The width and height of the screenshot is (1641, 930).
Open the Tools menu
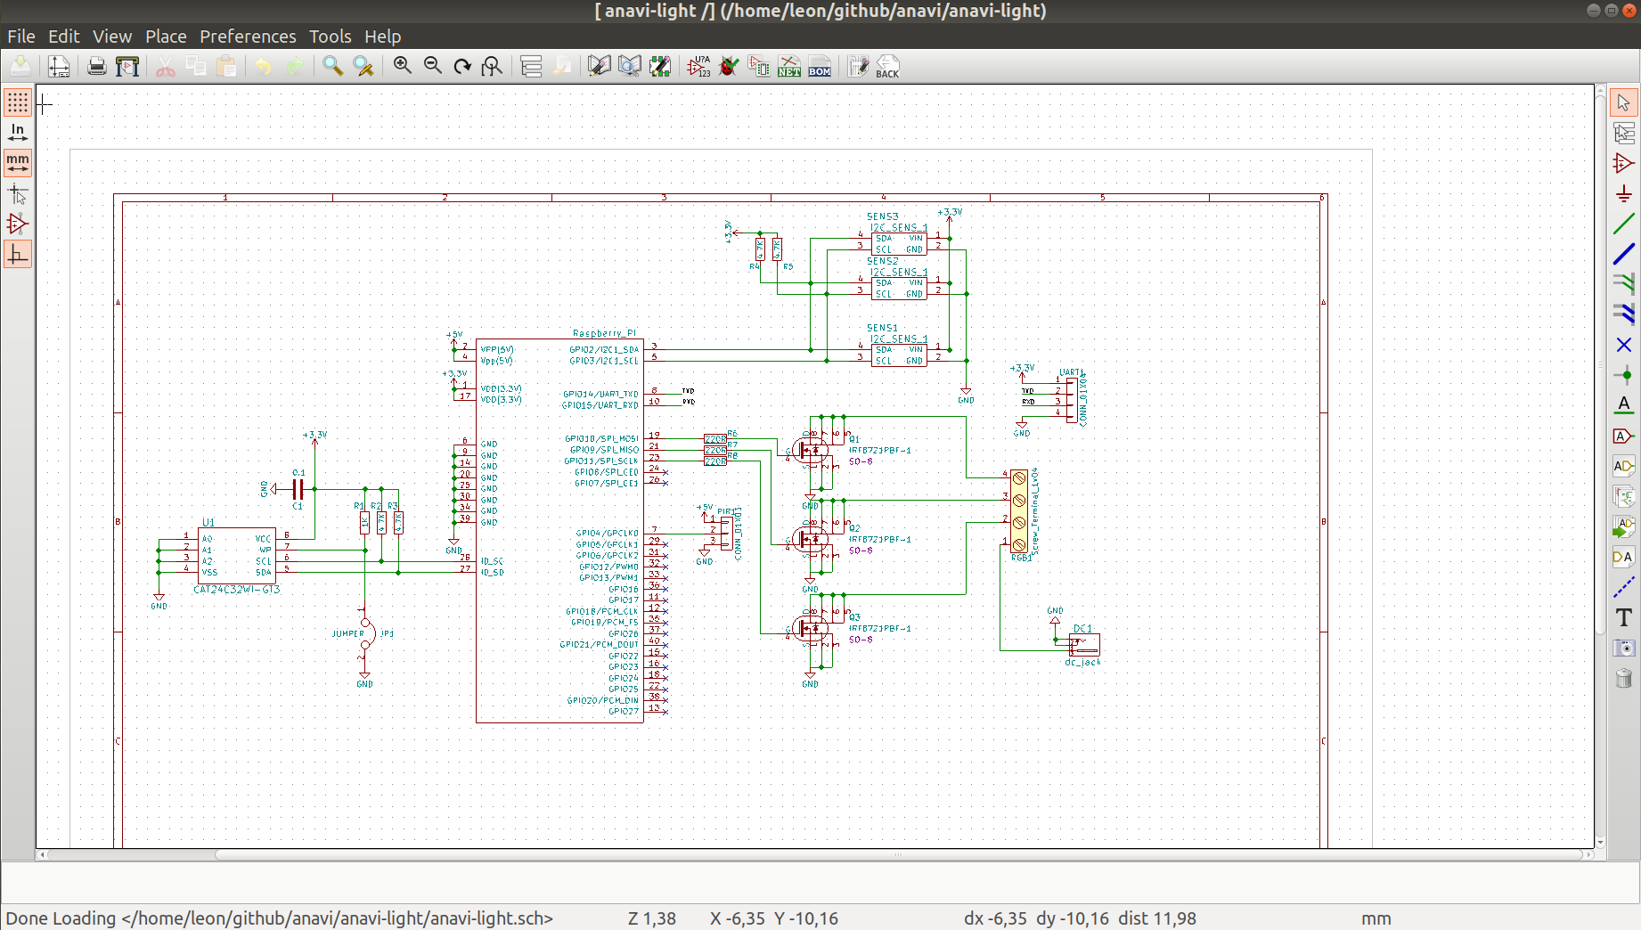pos(330,37)
